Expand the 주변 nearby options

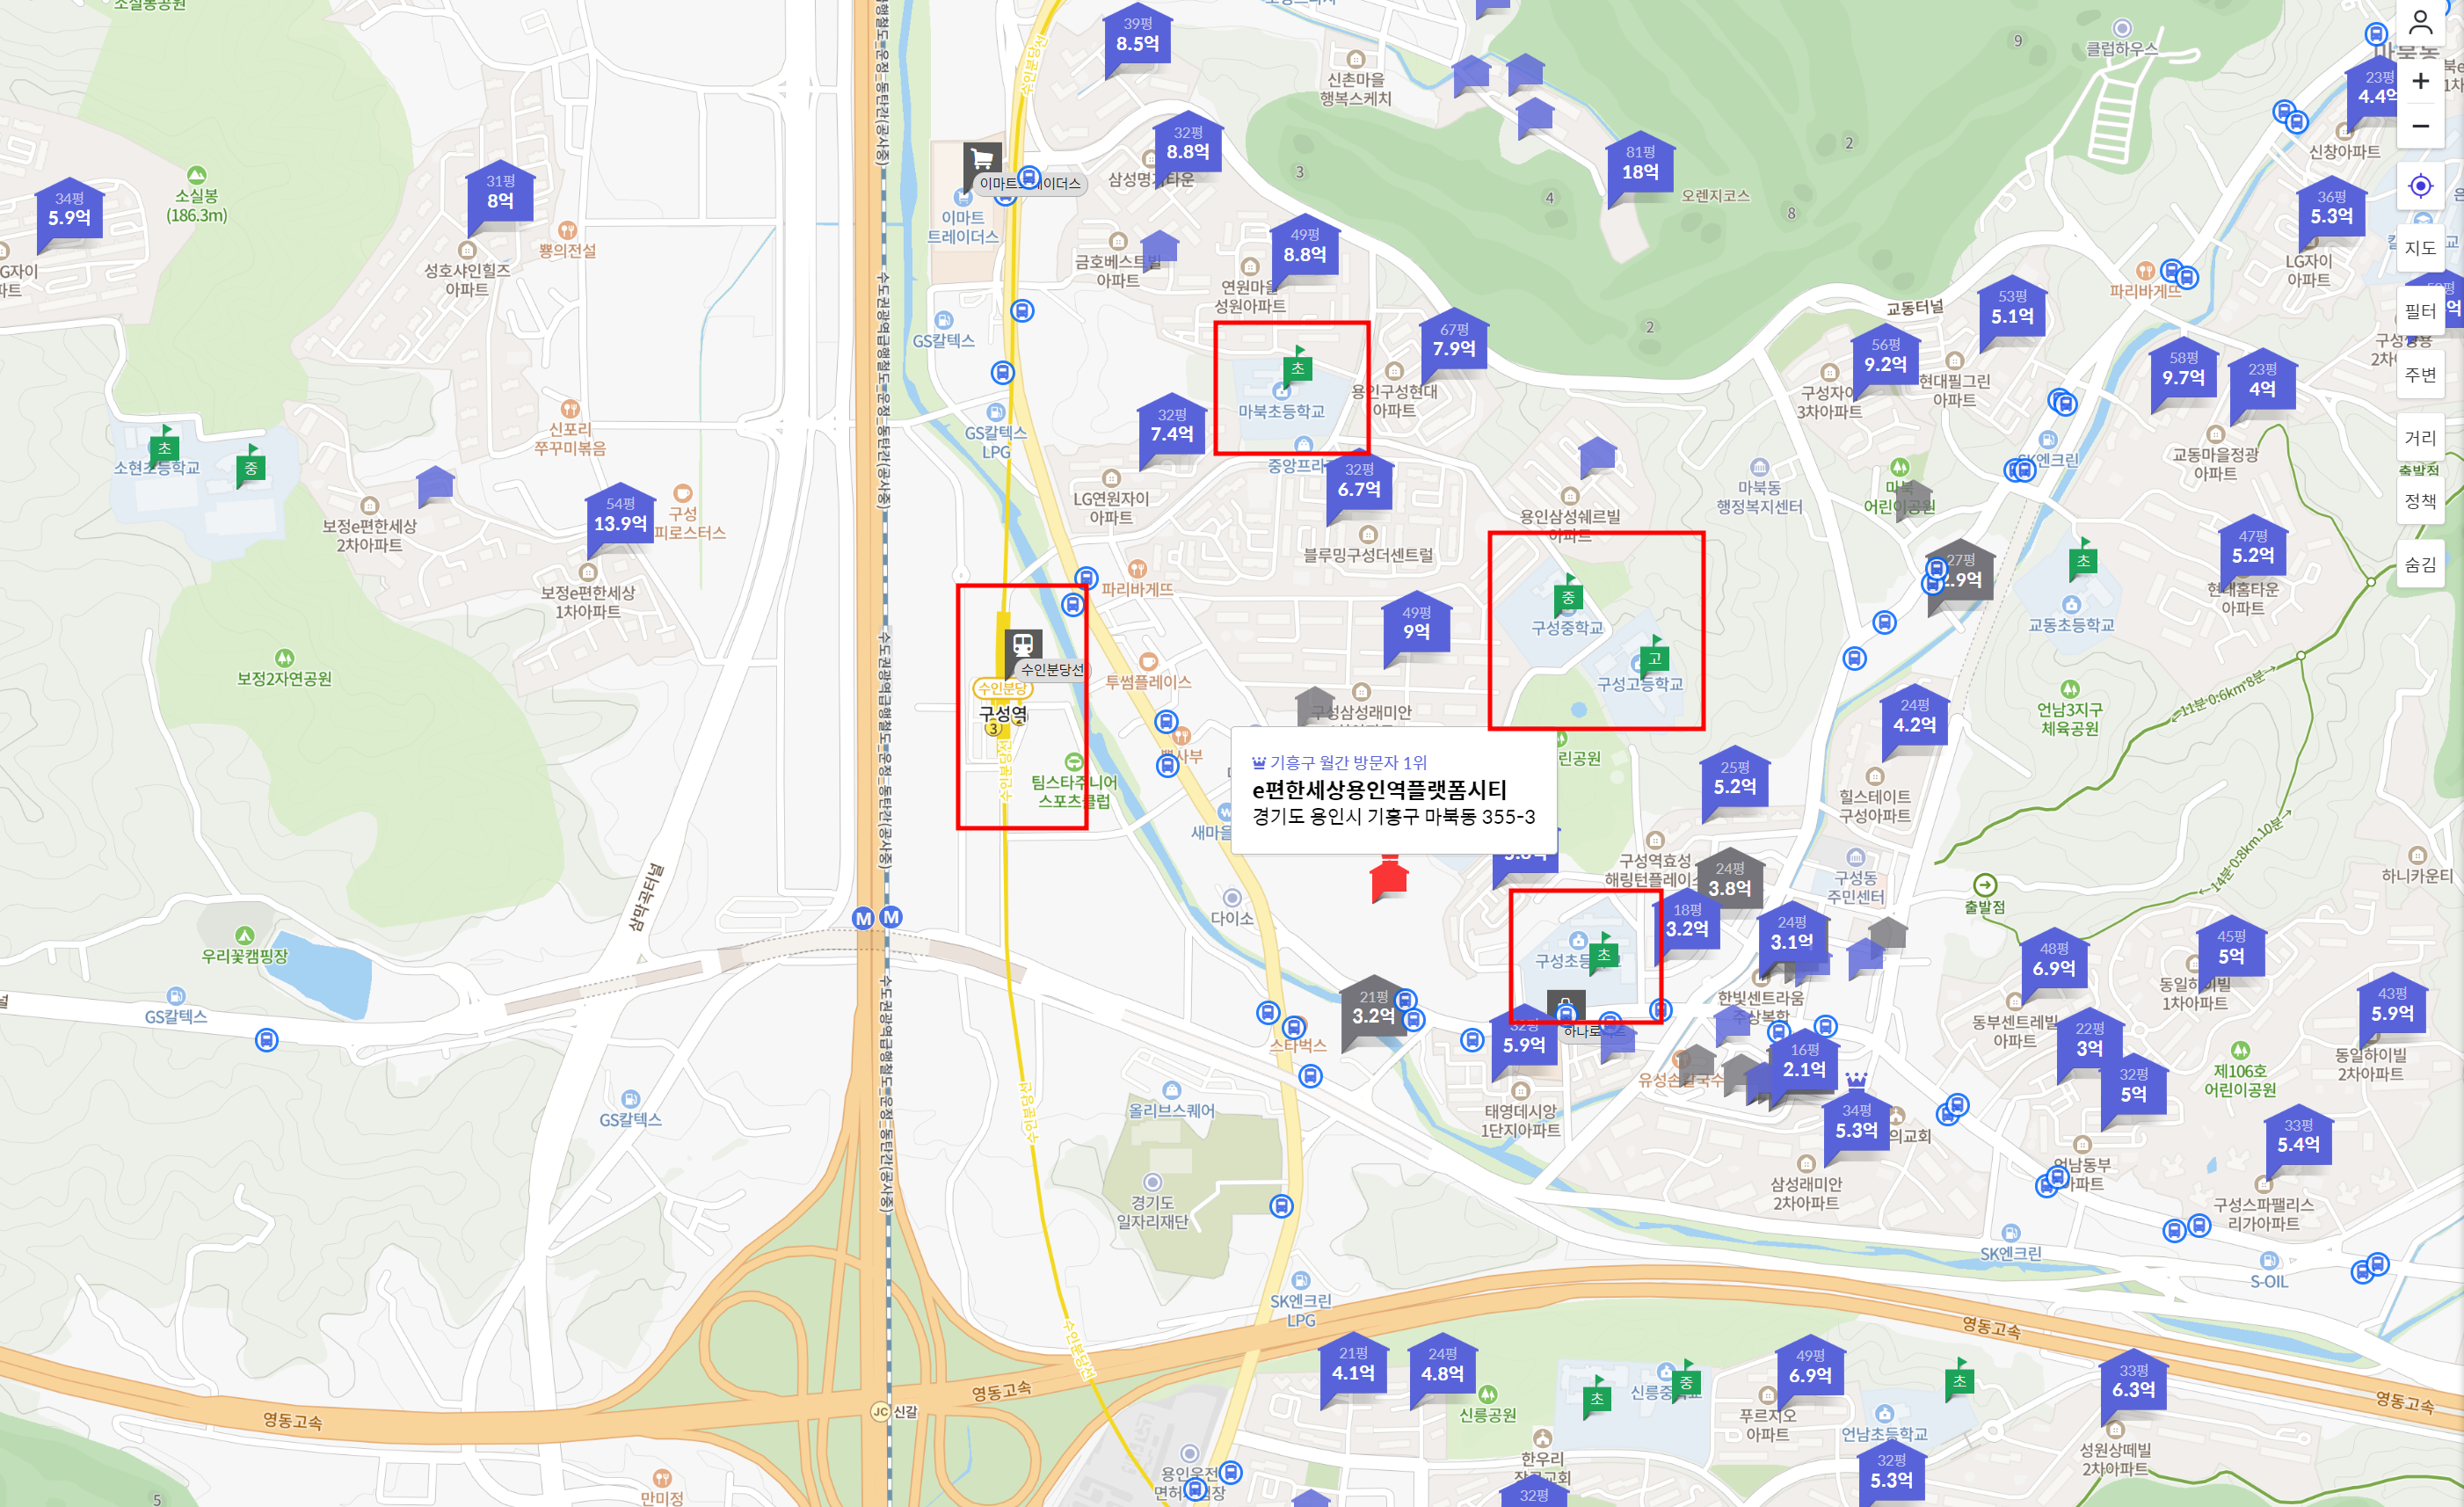click(x=2420, y=375)
